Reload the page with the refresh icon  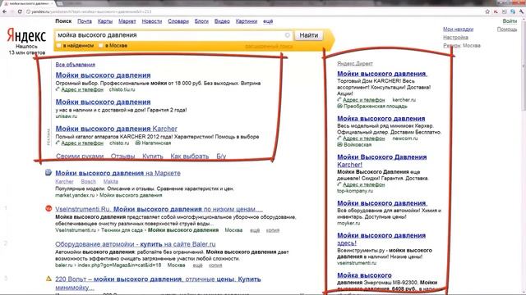pyautogui.click(x=20, y=11)
